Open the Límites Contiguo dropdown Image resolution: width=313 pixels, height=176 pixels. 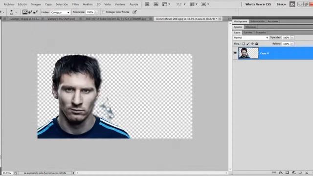point(60,12)
